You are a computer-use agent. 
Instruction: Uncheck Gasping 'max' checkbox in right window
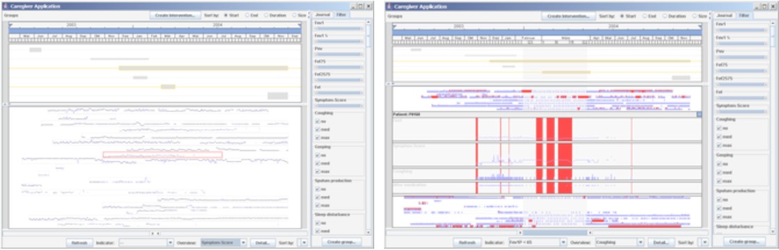[718, 181]
